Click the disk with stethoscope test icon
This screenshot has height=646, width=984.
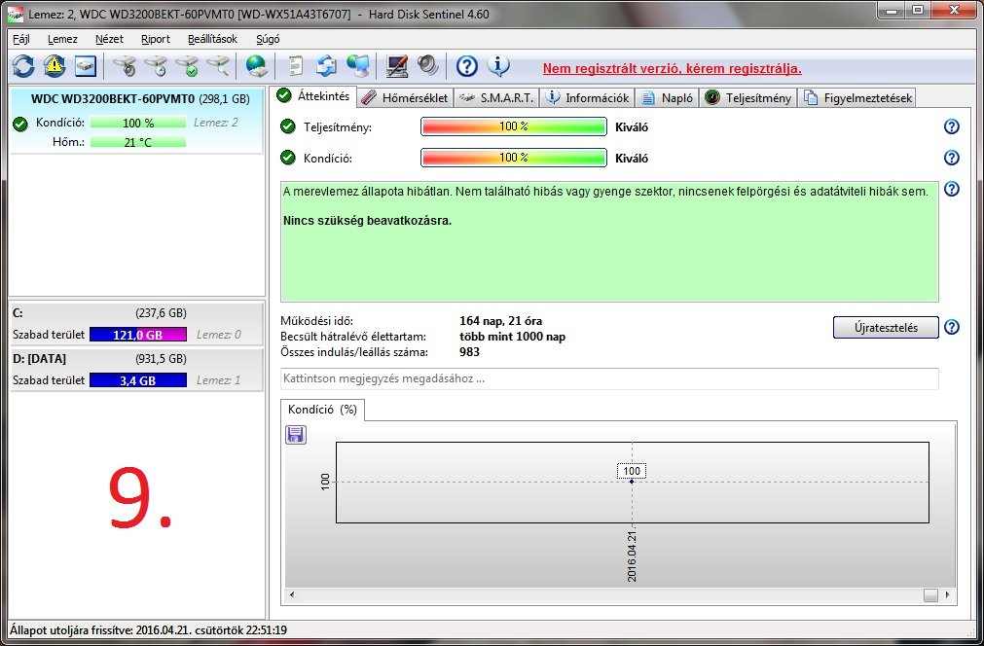click(125, 66)
